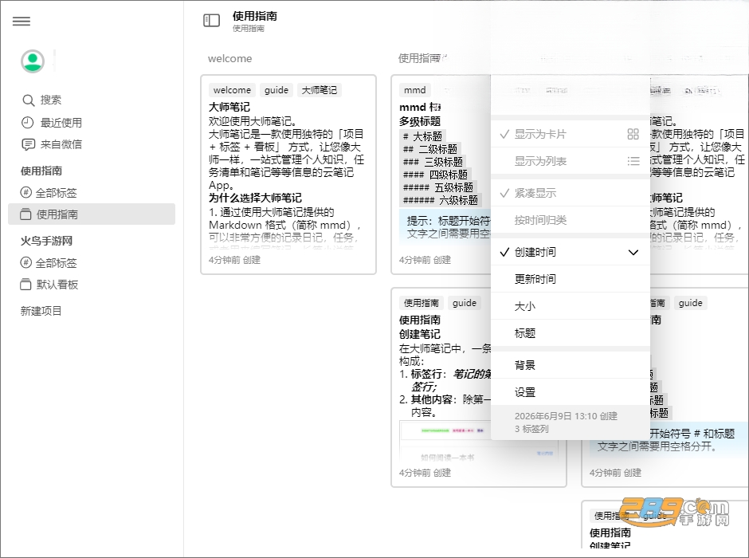Viewport: 749px width, 558px height.
Task: Open the 大师笔记 note card title
Action: 229,107
